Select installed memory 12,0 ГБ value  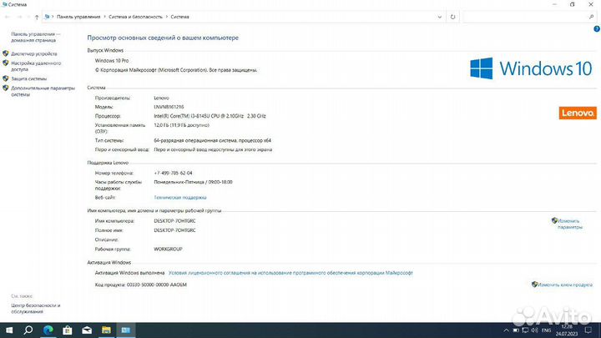pyautogui.click(x=181, y=125)
